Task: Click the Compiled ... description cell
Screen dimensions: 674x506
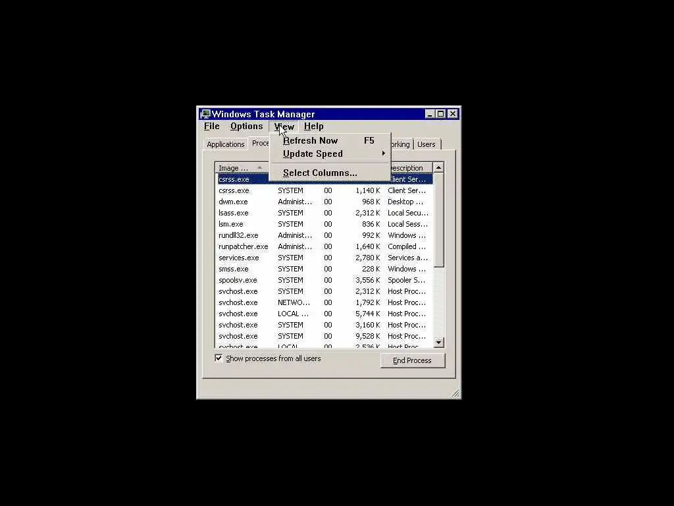Action: pos(407,246)
